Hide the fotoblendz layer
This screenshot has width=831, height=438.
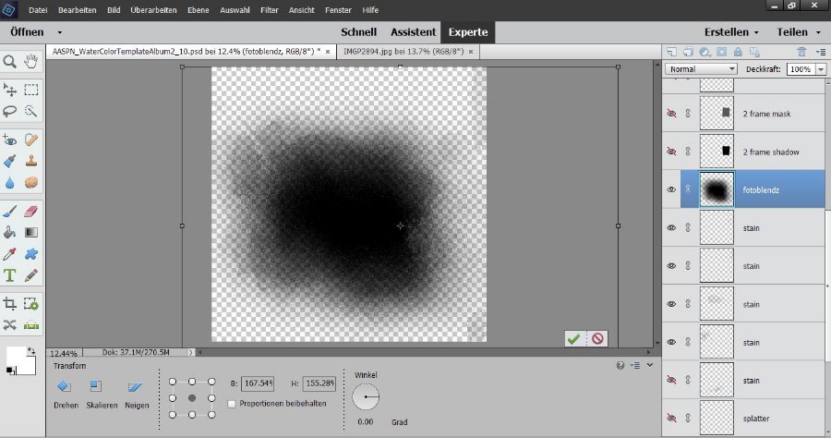click(x=671, y=189)
